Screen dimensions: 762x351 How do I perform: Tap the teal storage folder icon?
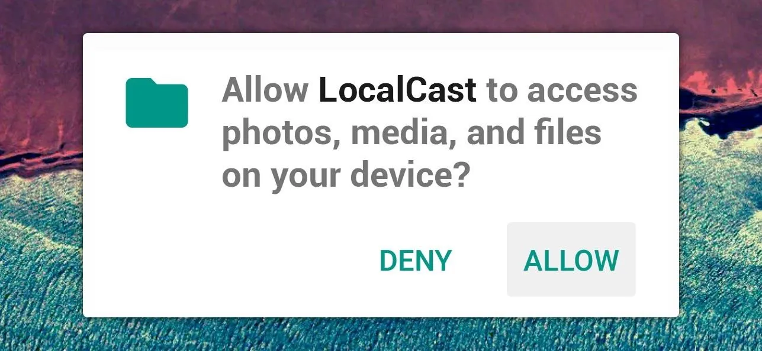pos(157,103)
